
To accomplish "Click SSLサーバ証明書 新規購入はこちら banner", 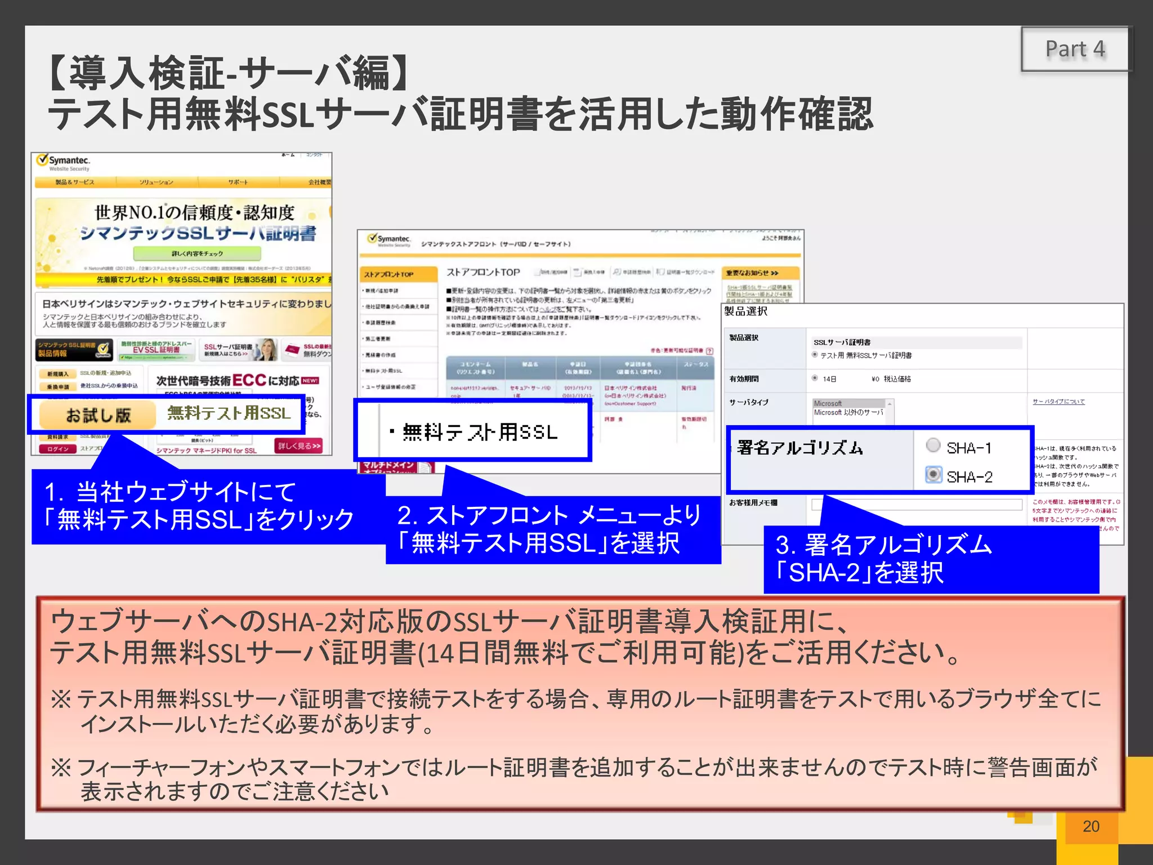I will [239, 349].
